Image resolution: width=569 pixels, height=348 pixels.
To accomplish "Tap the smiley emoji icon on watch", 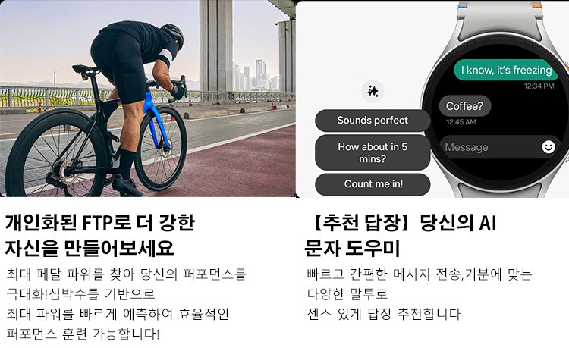I will 549,147.
